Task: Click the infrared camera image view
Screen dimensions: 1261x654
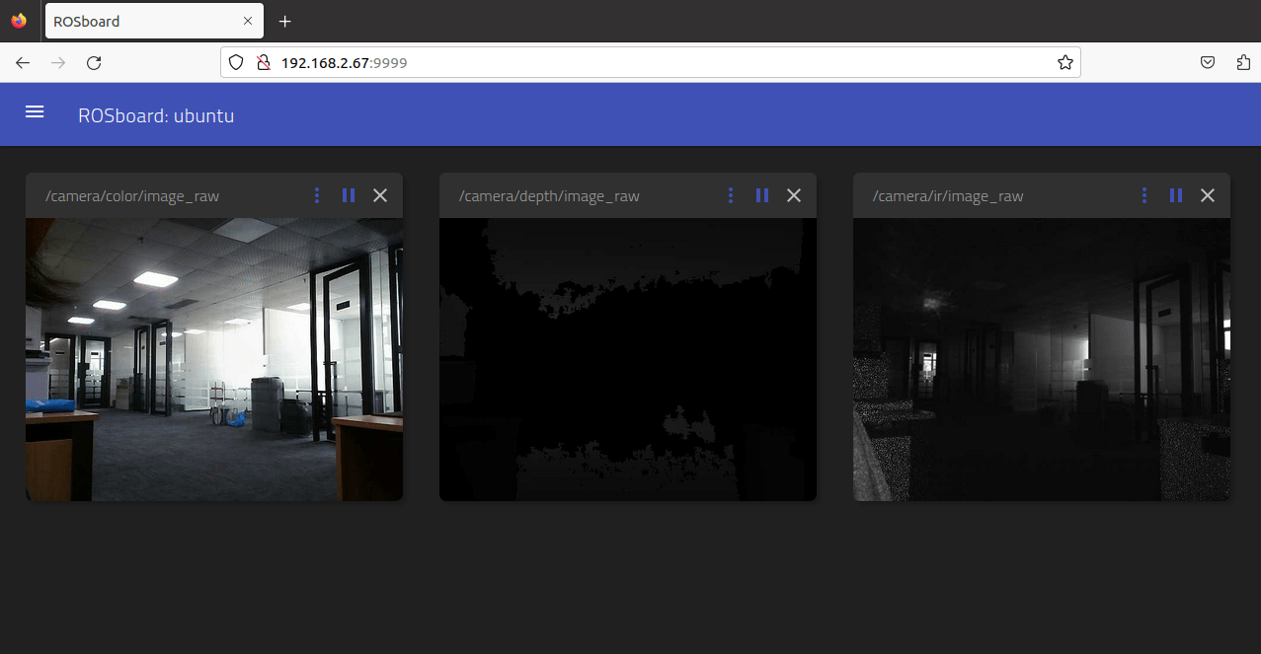Action: pyautogui.click(x=1042, y=359)
